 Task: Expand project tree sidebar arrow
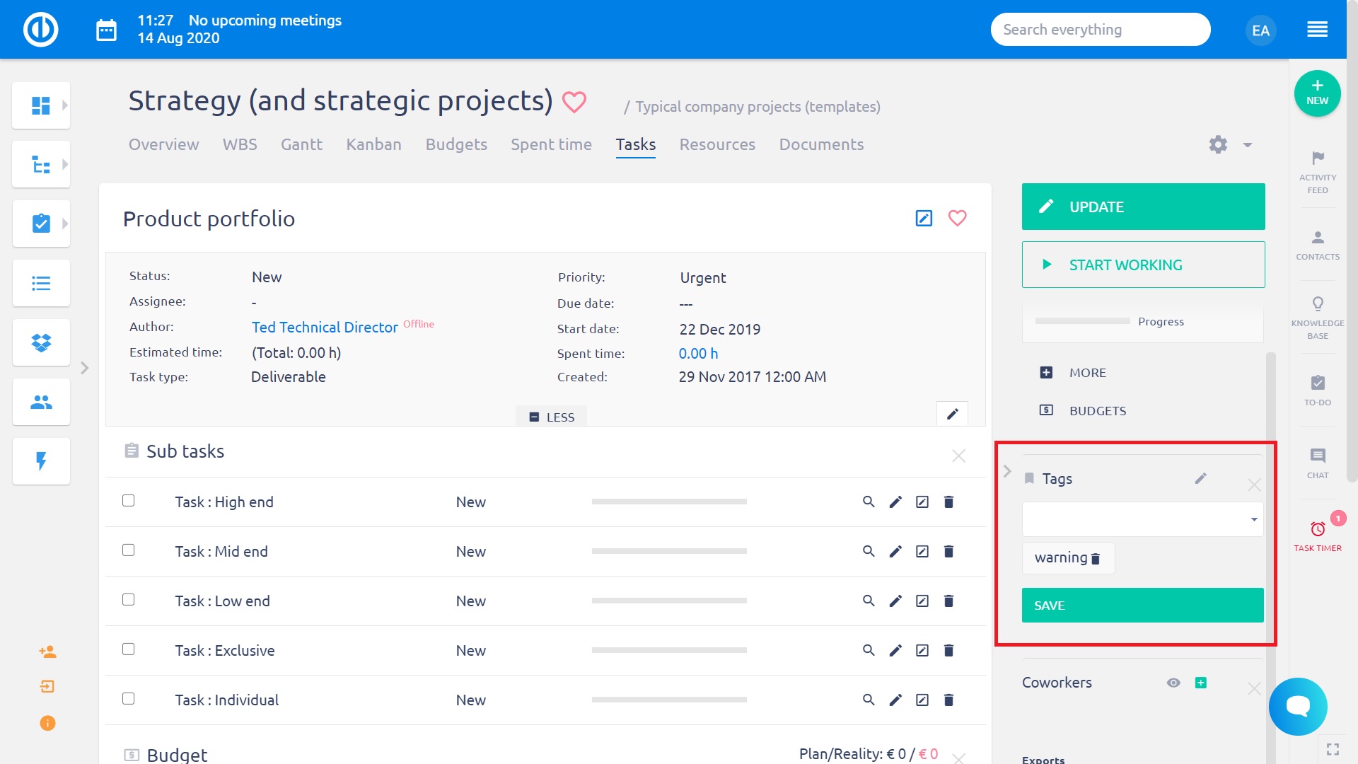point(64,165)
